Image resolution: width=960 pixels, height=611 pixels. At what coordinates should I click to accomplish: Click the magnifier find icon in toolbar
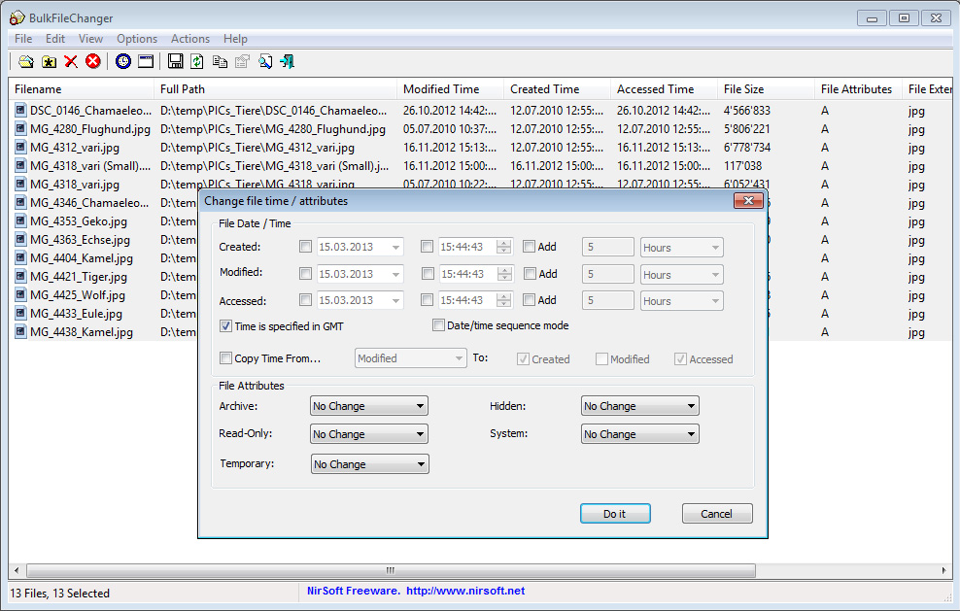(x=265, y=62)
